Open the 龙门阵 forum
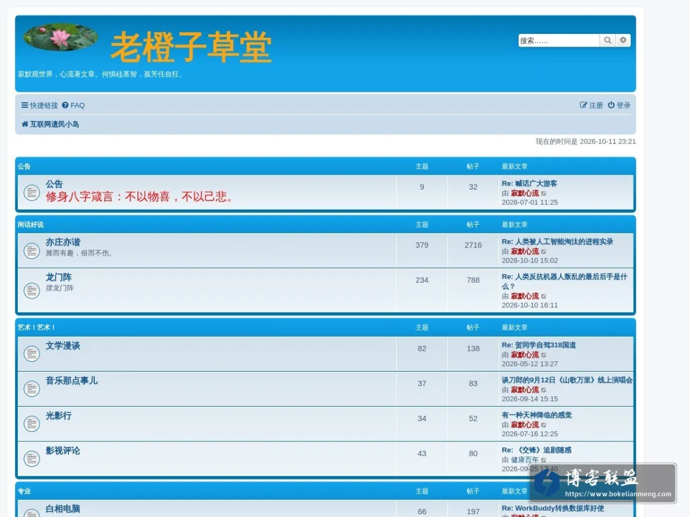 click(x=59, y=277)
